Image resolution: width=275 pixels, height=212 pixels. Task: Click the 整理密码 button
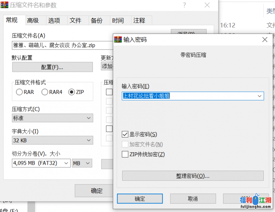point(193,176)
